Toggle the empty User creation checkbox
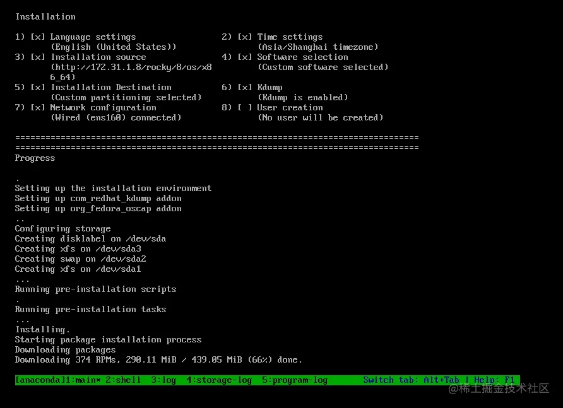The height and width of the screenshot is (408, 563). click(x=244, y=107)
